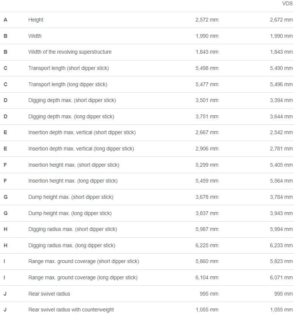Image resolution: width=294 pixels, height=316 pixels.
Task: Click the 6,225 mm digging radius value
Action: pyautogui.click(x=207, y=245)
